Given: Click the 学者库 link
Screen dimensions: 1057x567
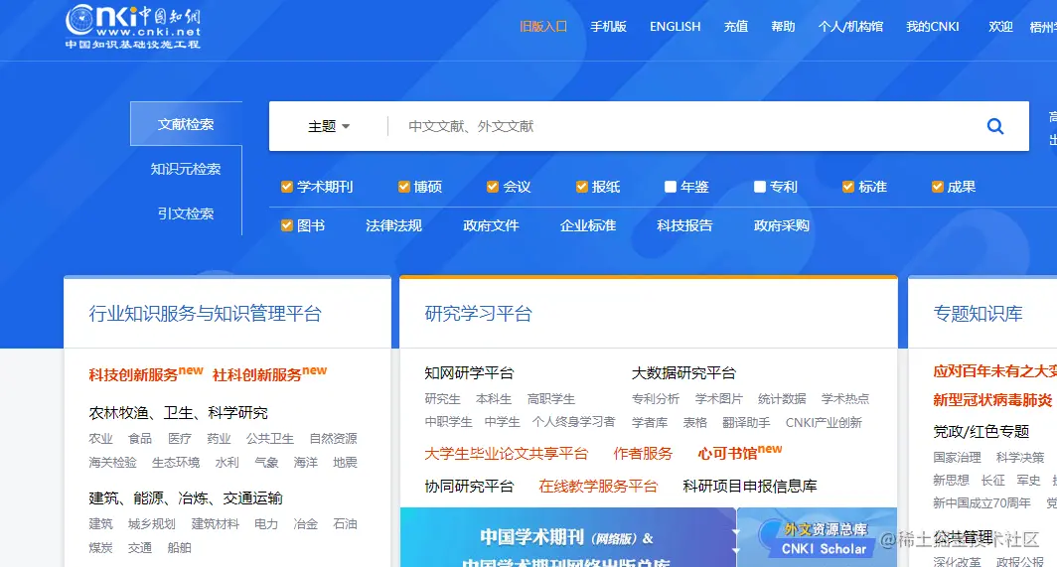Looking at the screenshot, I should (649, 422).
